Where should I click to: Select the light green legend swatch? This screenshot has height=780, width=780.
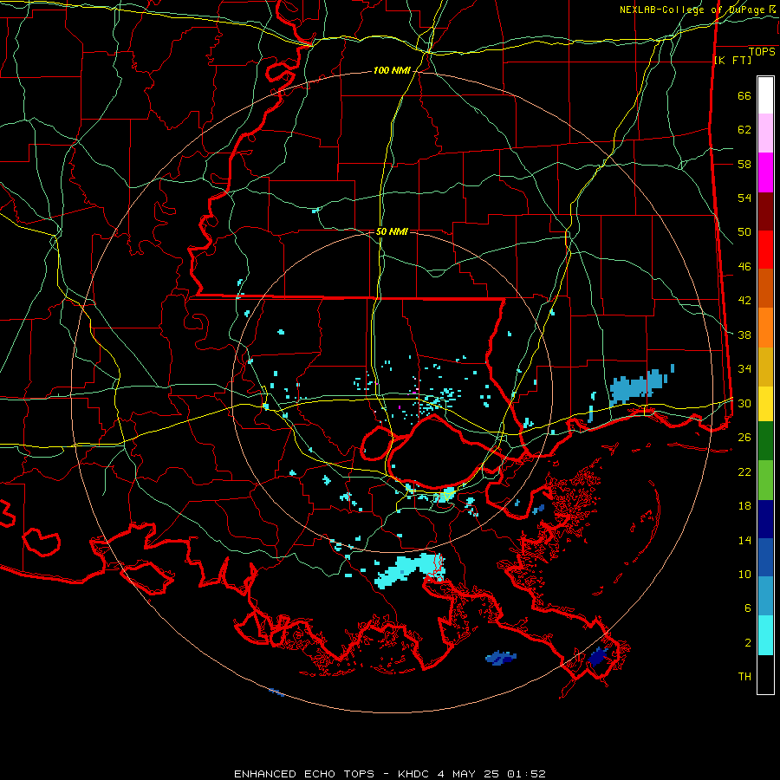click(765, 480)
